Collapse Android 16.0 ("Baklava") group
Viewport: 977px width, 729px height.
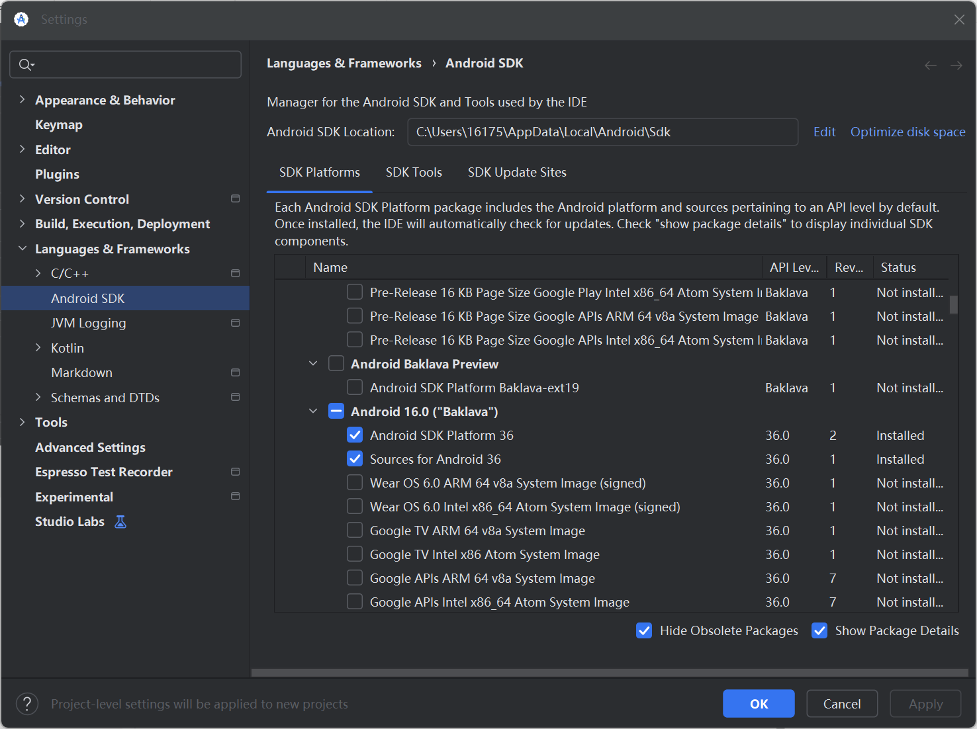tap(313, 411)
